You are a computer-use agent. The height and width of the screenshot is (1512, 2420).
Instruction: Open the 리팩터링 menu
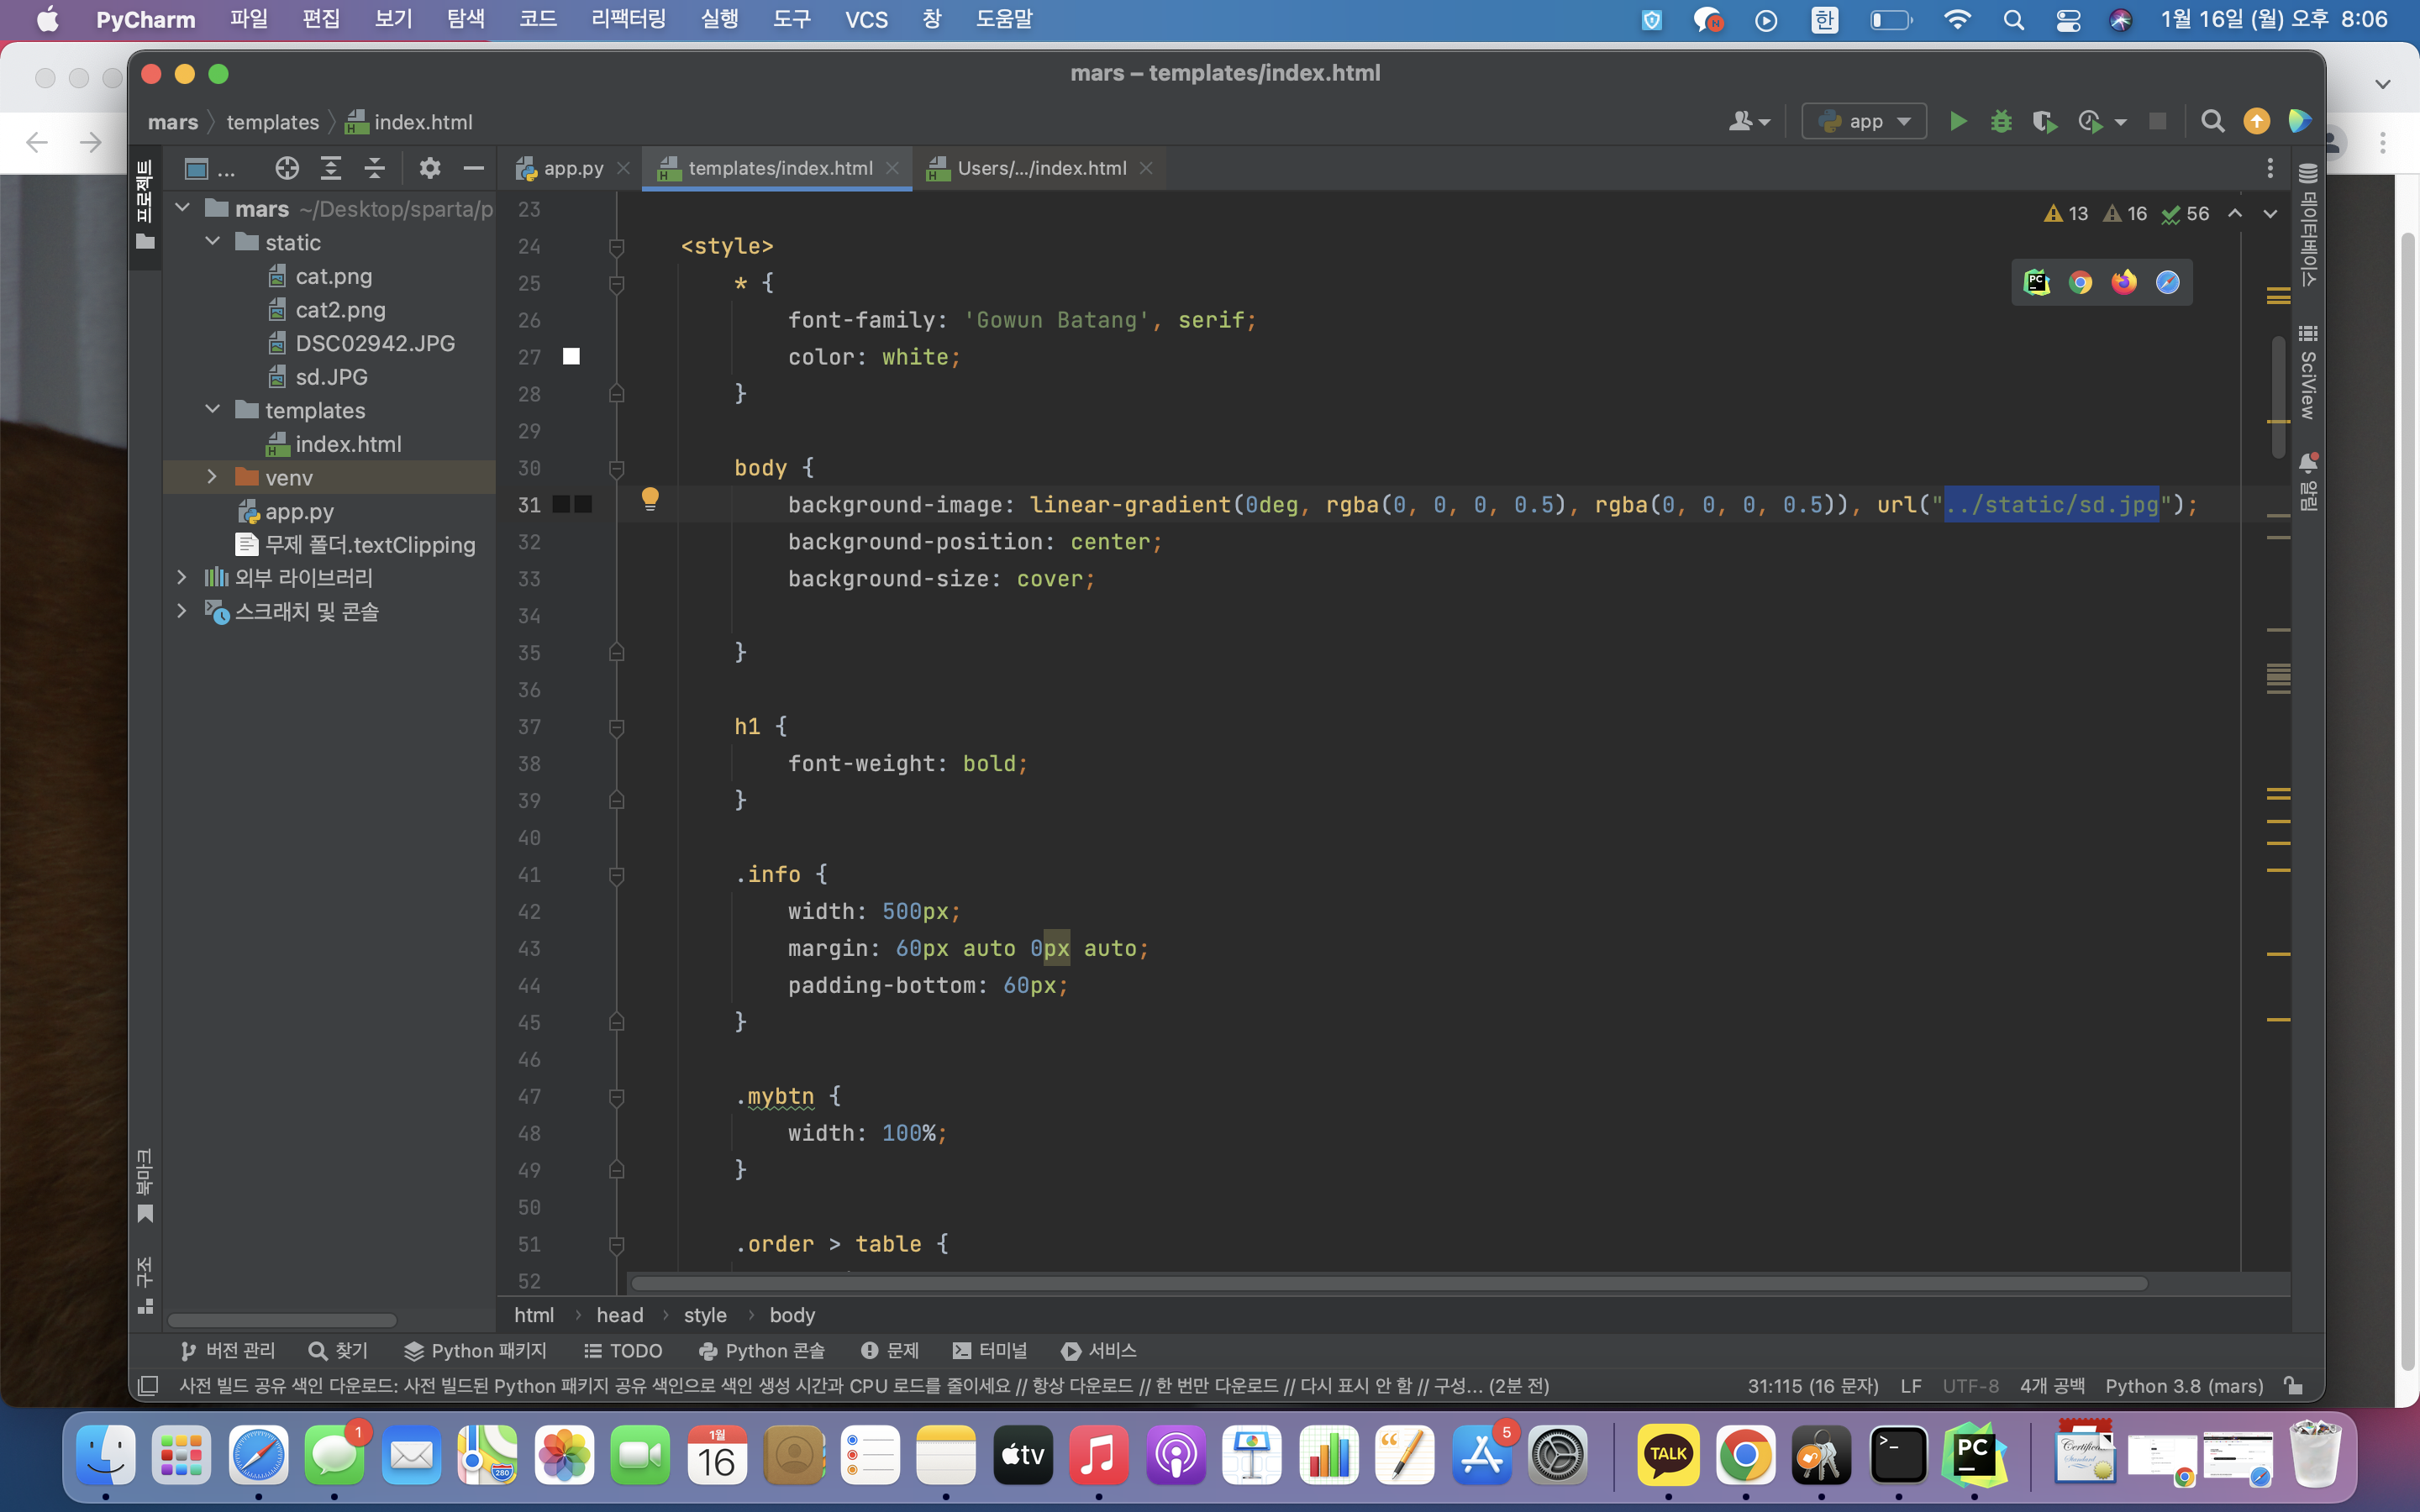click(x=628, y=20)
